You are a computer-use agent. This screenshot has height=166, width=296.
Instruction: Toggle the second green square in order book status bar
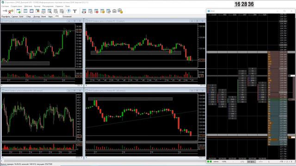(x=211, y=161)
